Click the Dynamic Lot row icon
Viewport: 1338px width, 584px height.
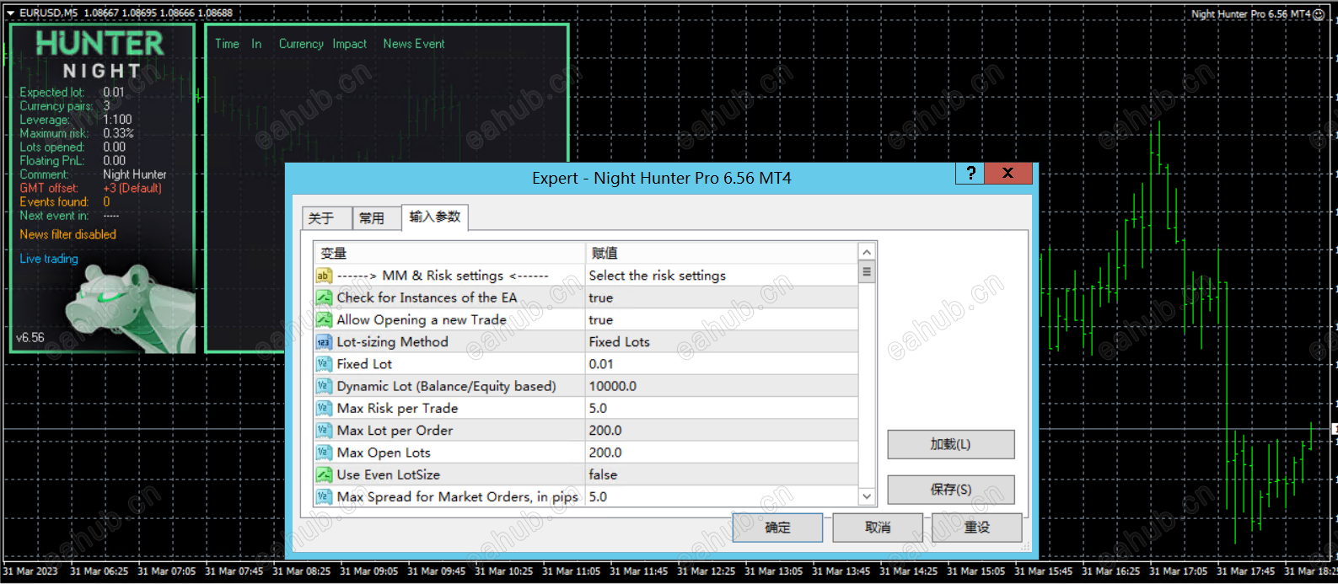(x=324, y=386)
